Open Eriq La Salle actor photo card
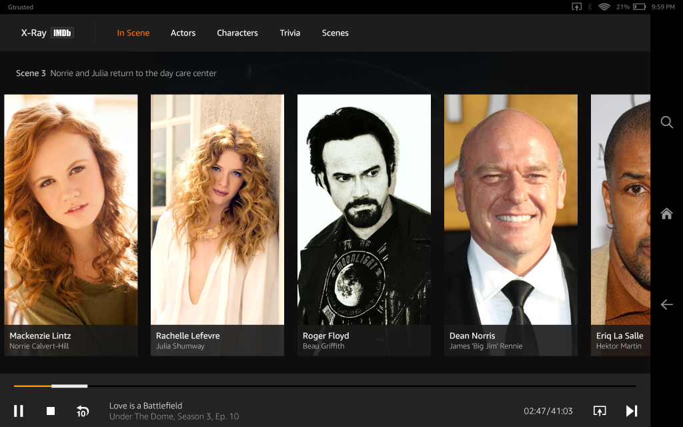Screen dimensions: 683x427 click(620, 225)
